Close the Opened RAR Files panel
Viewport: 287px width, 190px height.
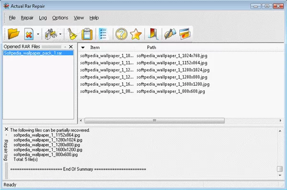[71, 47]
